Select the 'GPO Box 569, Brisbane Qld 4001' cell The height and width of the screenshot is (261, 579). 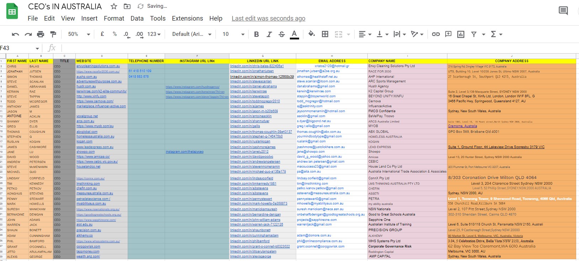(511, 131)
